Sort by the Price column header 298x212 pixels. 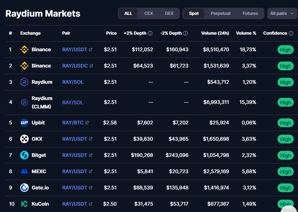(x=111, y=33)
